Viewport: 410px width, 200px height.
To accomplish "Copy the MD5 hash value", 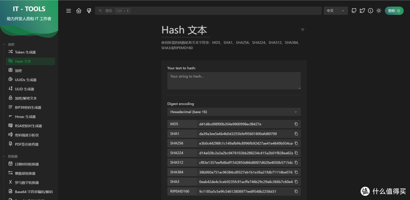I will click(x=296, y=124).
